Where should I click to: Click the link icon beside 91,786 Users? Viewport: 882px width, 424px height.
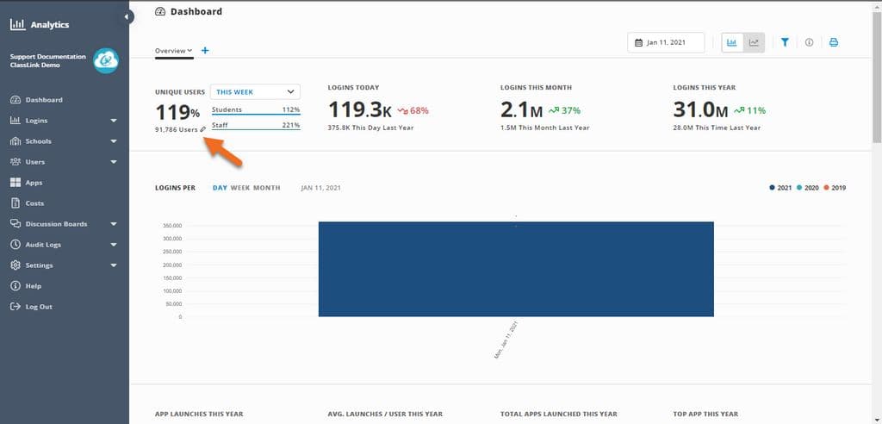(x=203, y=129)
